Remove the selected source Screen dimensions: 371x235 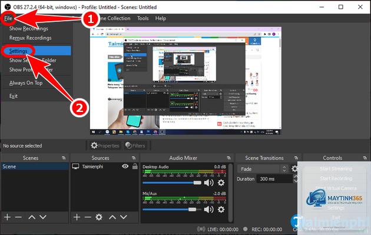pos(88,217)
